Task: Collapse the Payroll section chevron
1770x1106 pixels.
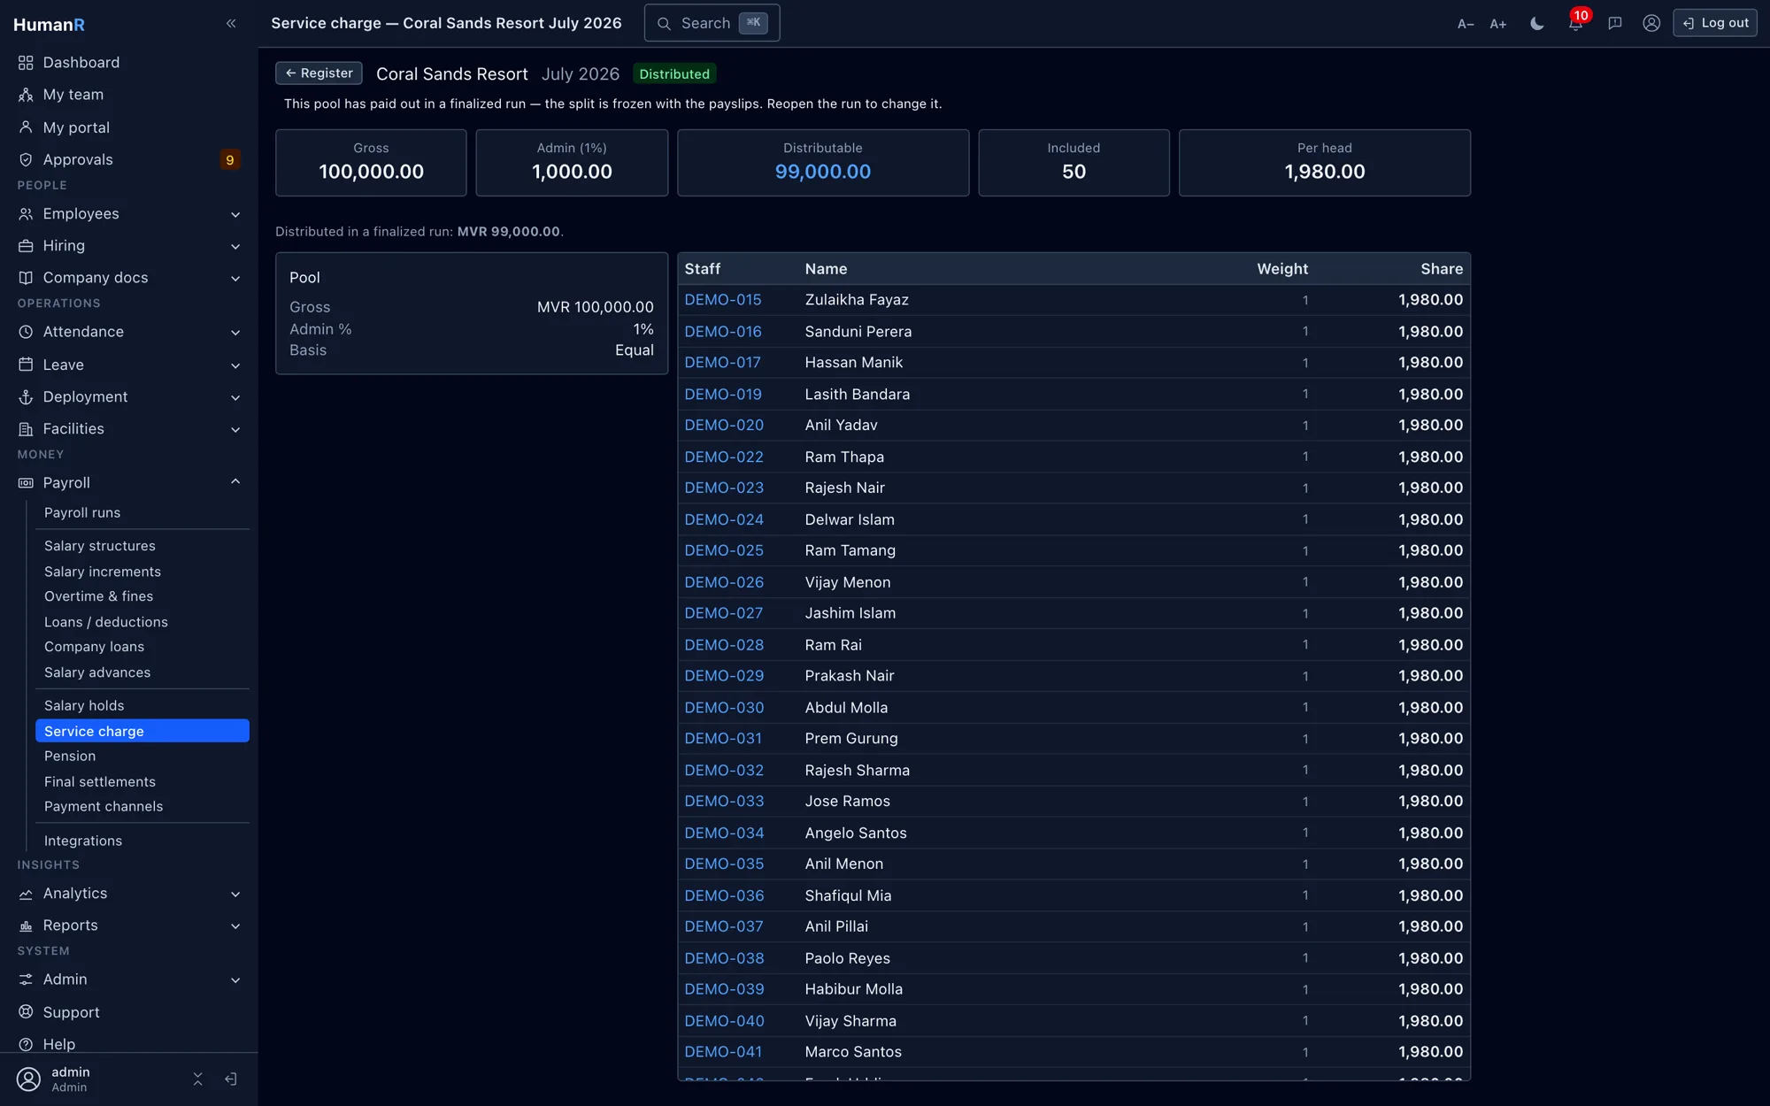Action: 235,481
